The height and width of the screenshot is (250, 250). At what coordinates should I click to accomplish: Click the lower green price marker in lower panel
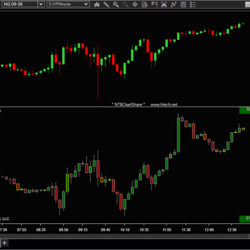coord(244,219)
